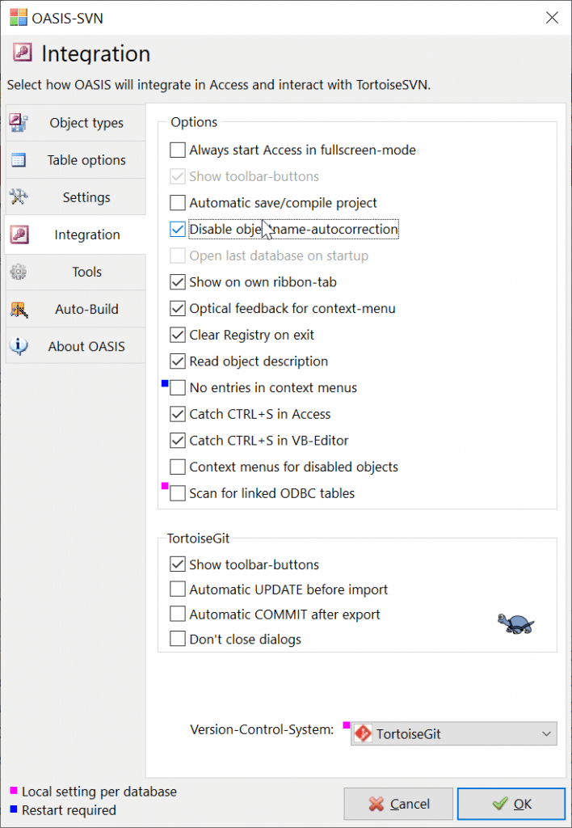The width and height of the screenshot is (572, 828).
Task: Enable Automatic COMMIT after export
Action: 177,615
